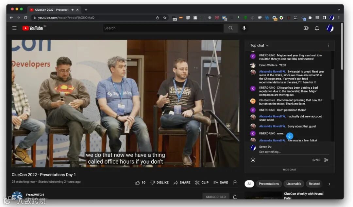
Task: Open the emoji picker in chat
Action: coord(253,160)
